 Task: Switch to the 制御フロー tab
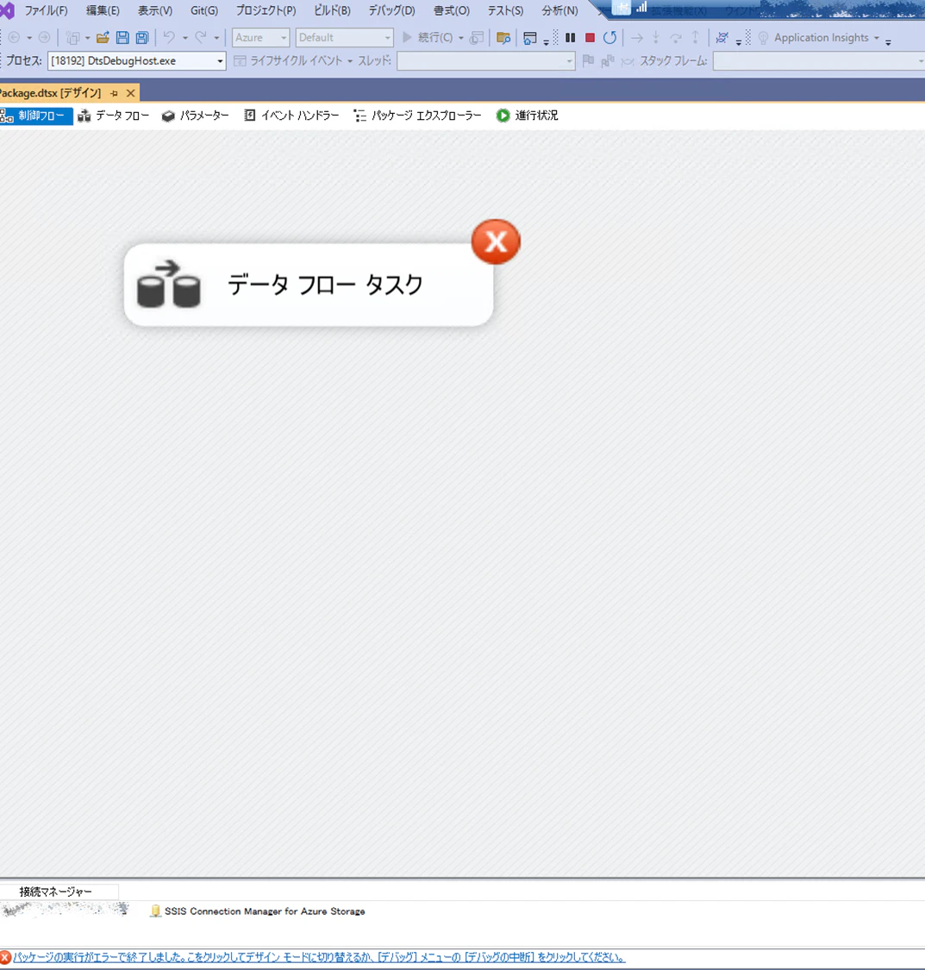36,116
